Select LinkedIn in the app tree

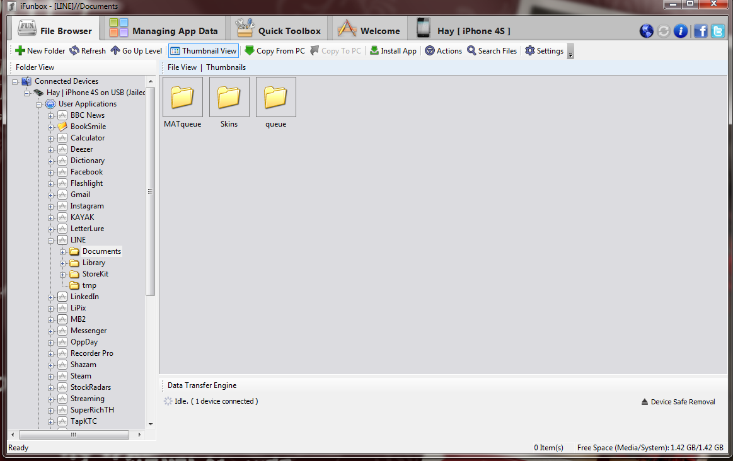coord(84,297)
